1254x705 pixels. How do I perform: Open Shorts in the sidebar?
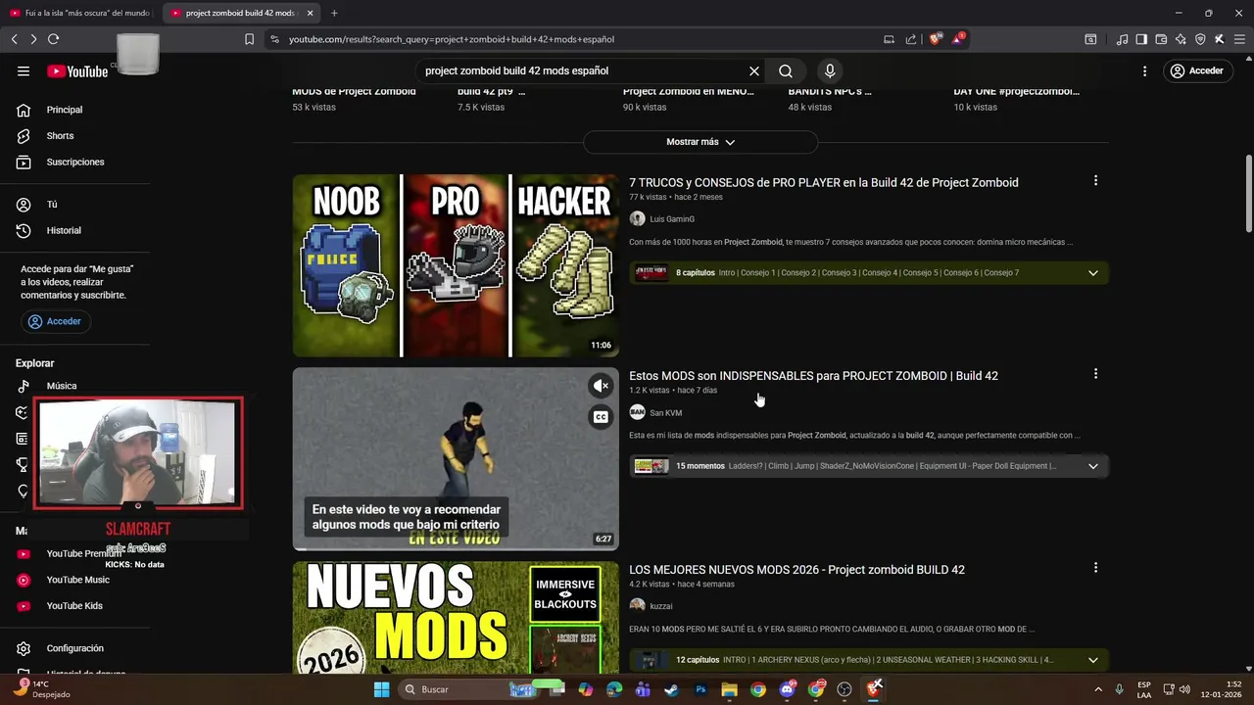pyautogui.click(x=60, y=136)
